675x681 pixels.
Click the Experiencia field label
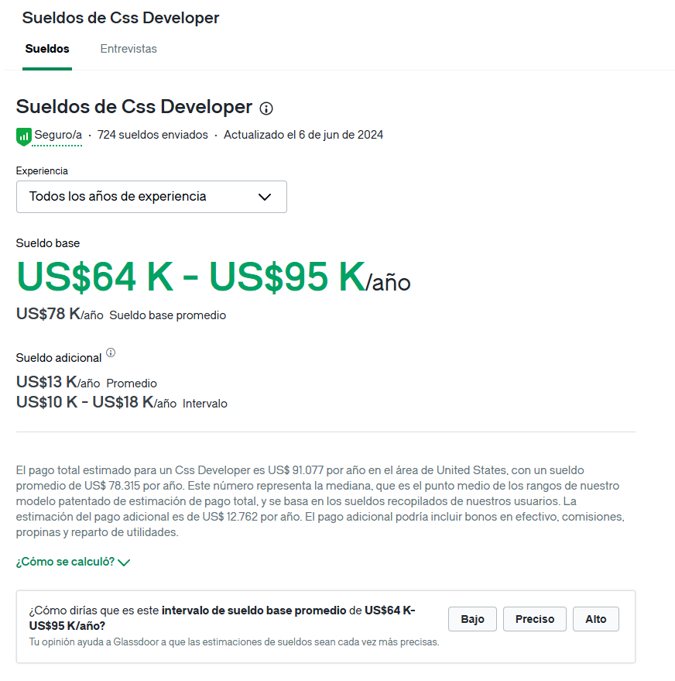42,170
